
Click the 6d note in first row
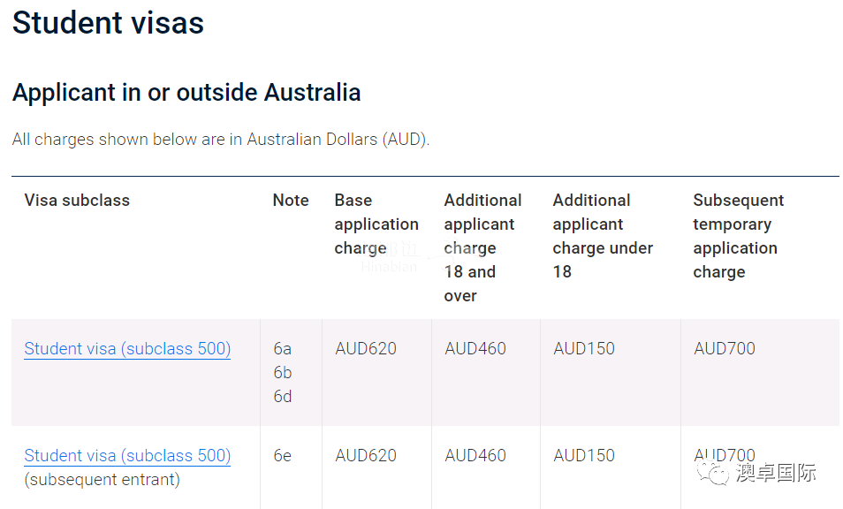click(282, 397)
